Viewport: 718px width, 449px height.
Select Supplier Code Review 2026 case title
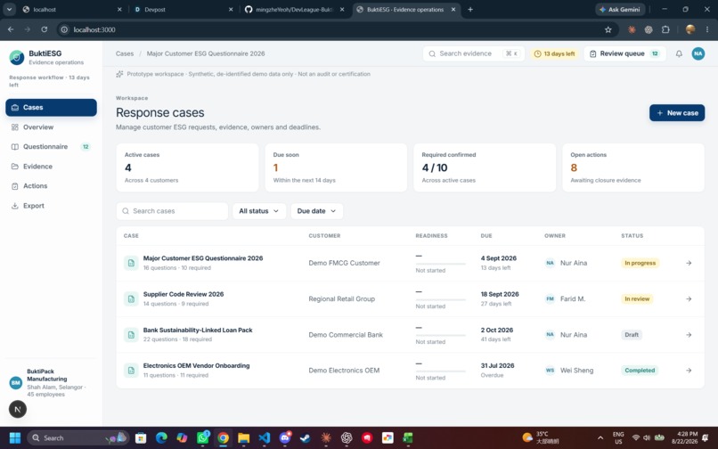coord(184,294)
